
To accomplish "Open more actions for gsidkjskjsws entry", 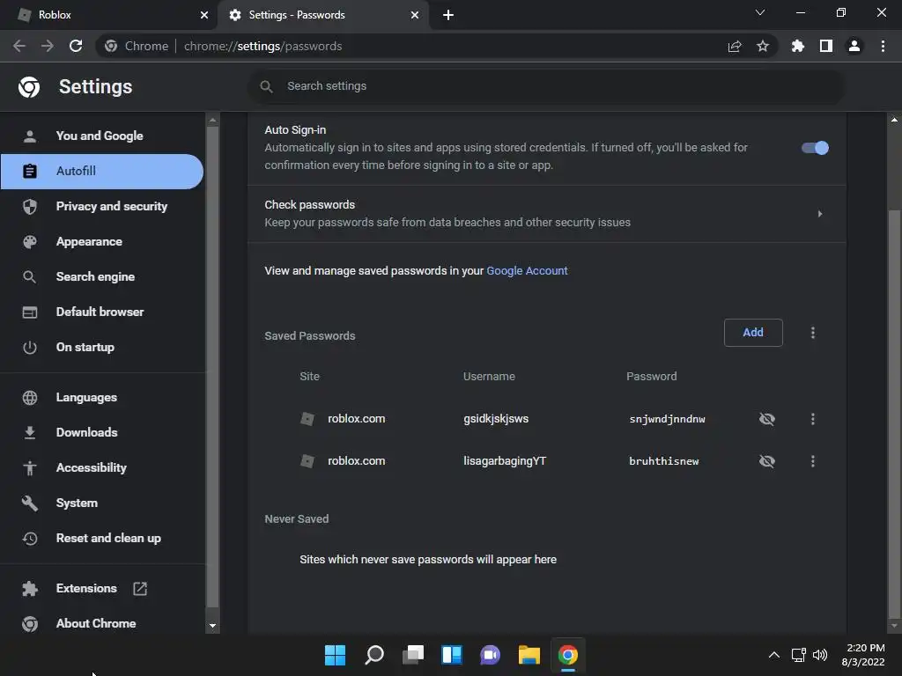I will 813,419.
